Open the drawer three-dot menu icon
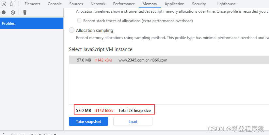 (3, 134)
